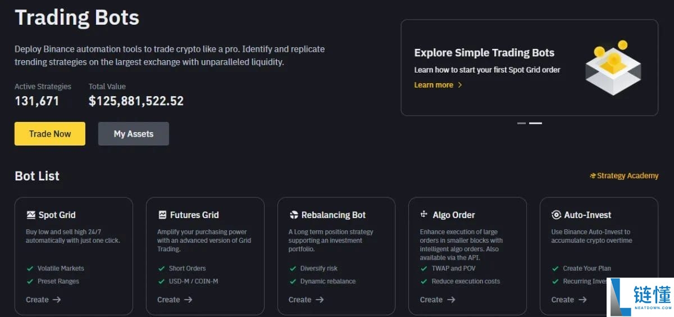The height and width of the screenshot is (317, 674).
Task: Click the Auto-Invest circular icon
Action: tap(556, 215)
